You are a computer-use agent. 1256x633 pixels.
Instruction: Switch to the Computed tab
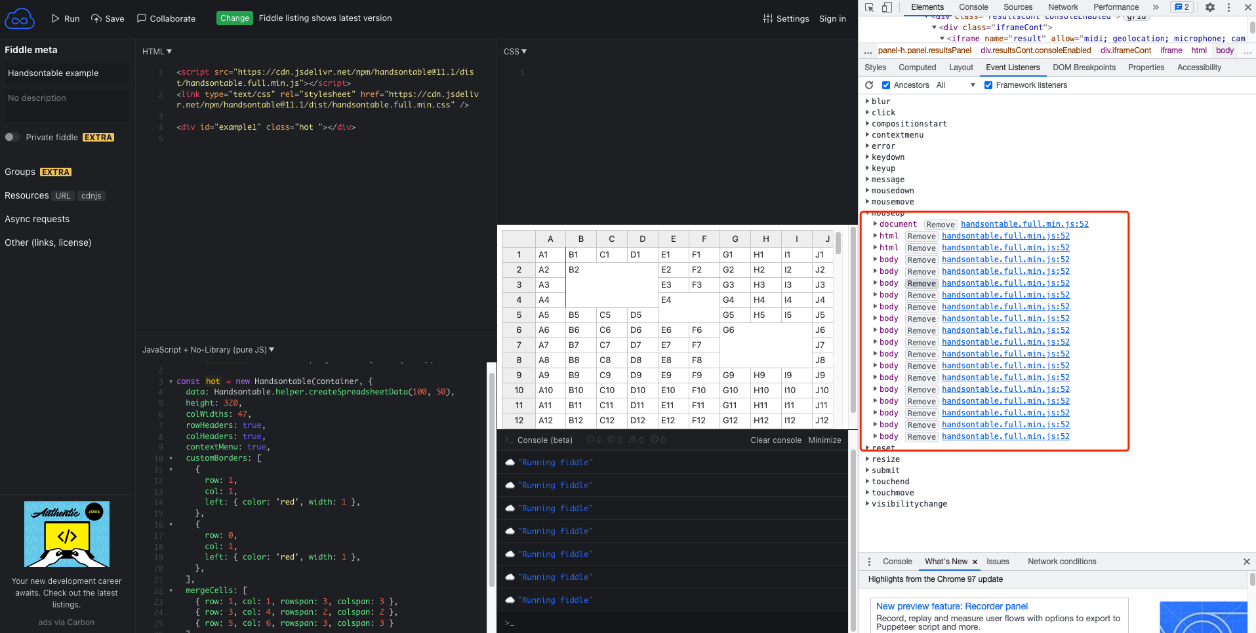[x=917, y=67]
